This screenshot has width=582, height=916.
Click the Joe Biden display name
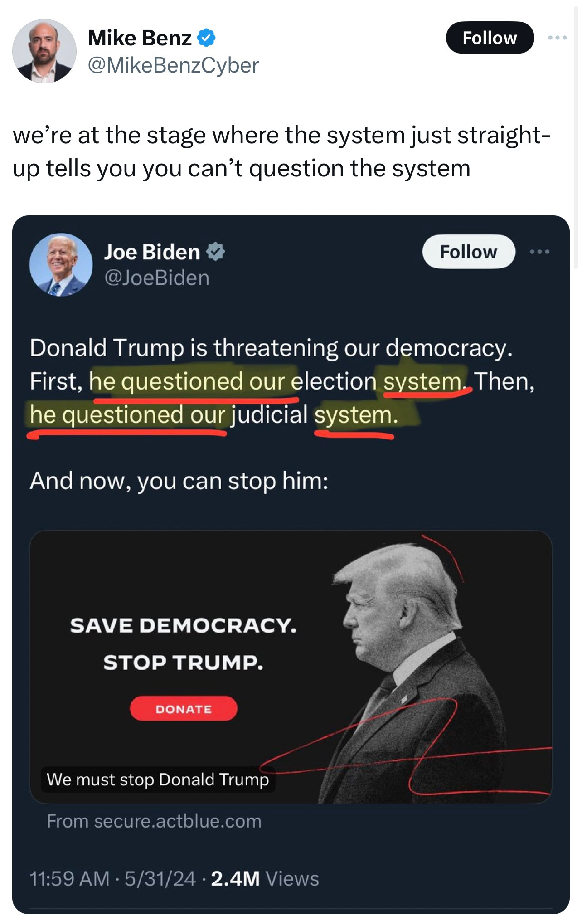[x=152, y=252]
